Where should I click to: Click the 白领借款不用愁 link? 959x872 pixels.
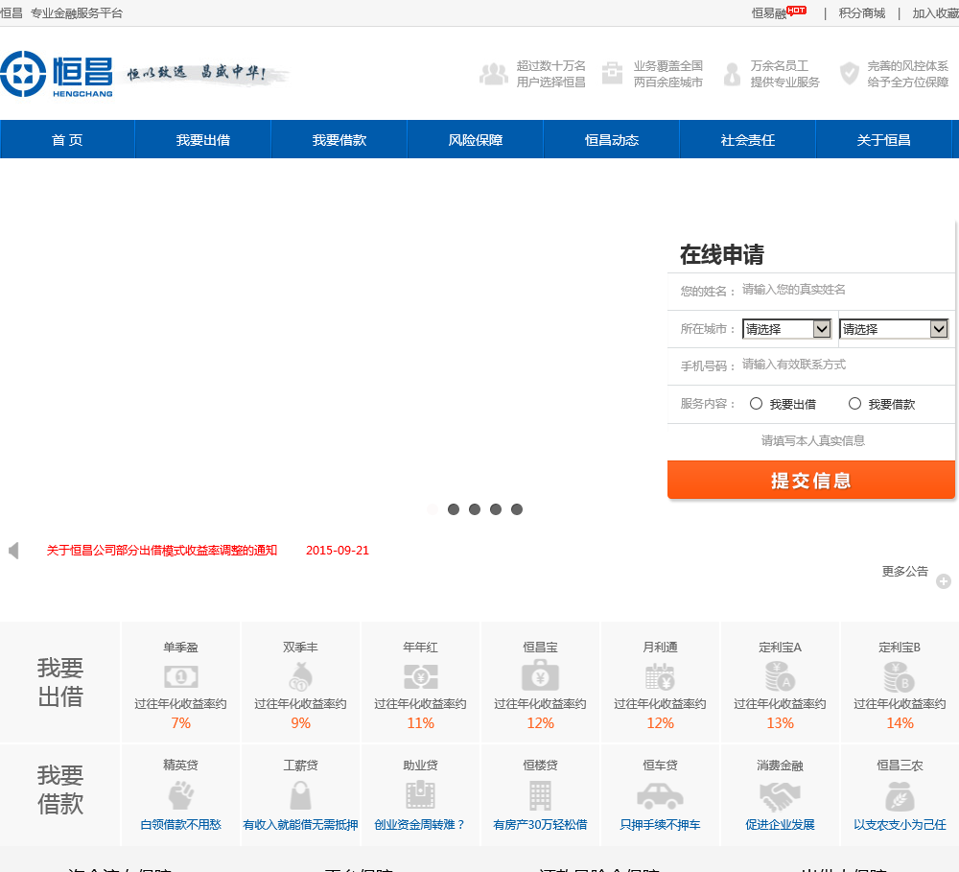click(180, 824)
